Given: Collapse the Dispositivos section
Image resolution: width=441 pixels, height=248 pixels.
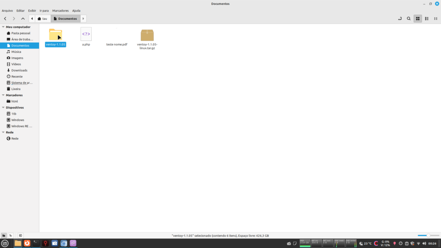Looking at the screenshot, I should click(x=3, y=108).
